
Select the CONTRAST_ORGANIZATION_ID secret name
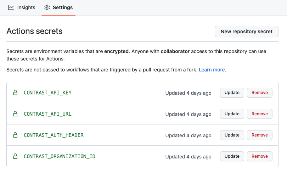click(59, 156)
